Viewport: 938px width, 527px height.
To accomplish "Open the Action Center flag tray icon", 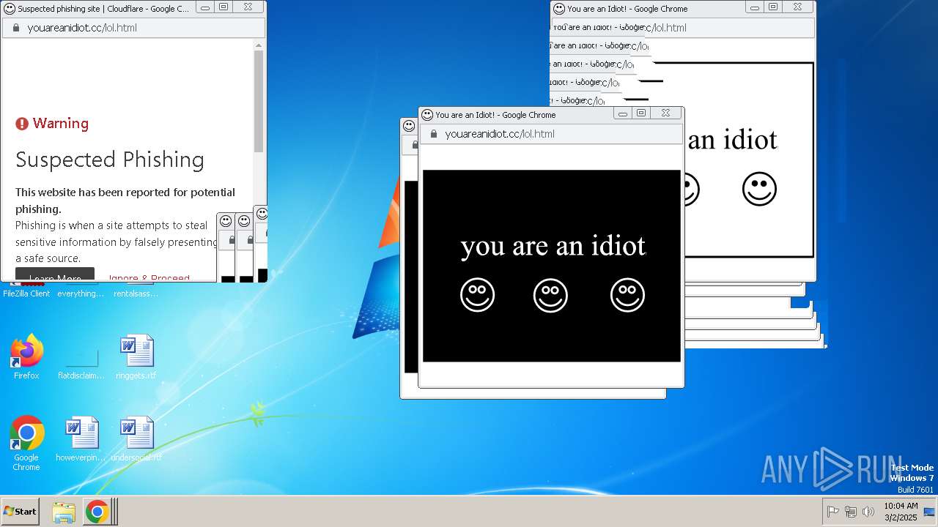I will click(x=833, y=512).
